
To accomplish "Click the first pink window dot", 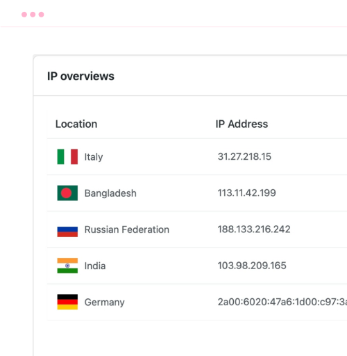I will 24,15.
